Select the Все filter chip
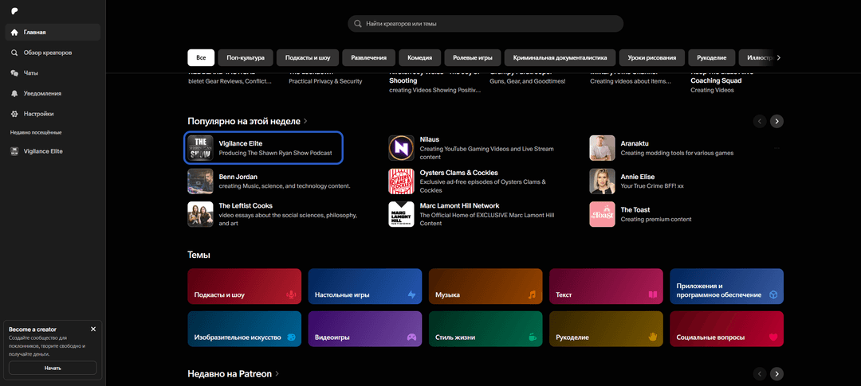This screenshot has width=861, height=386. click(x=201, y=57)
